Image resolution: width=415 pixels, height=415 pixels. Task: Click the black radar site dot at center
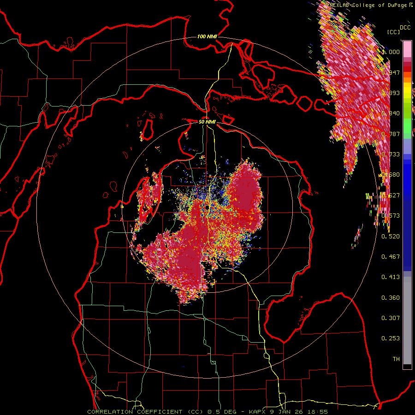pos(207,207)
